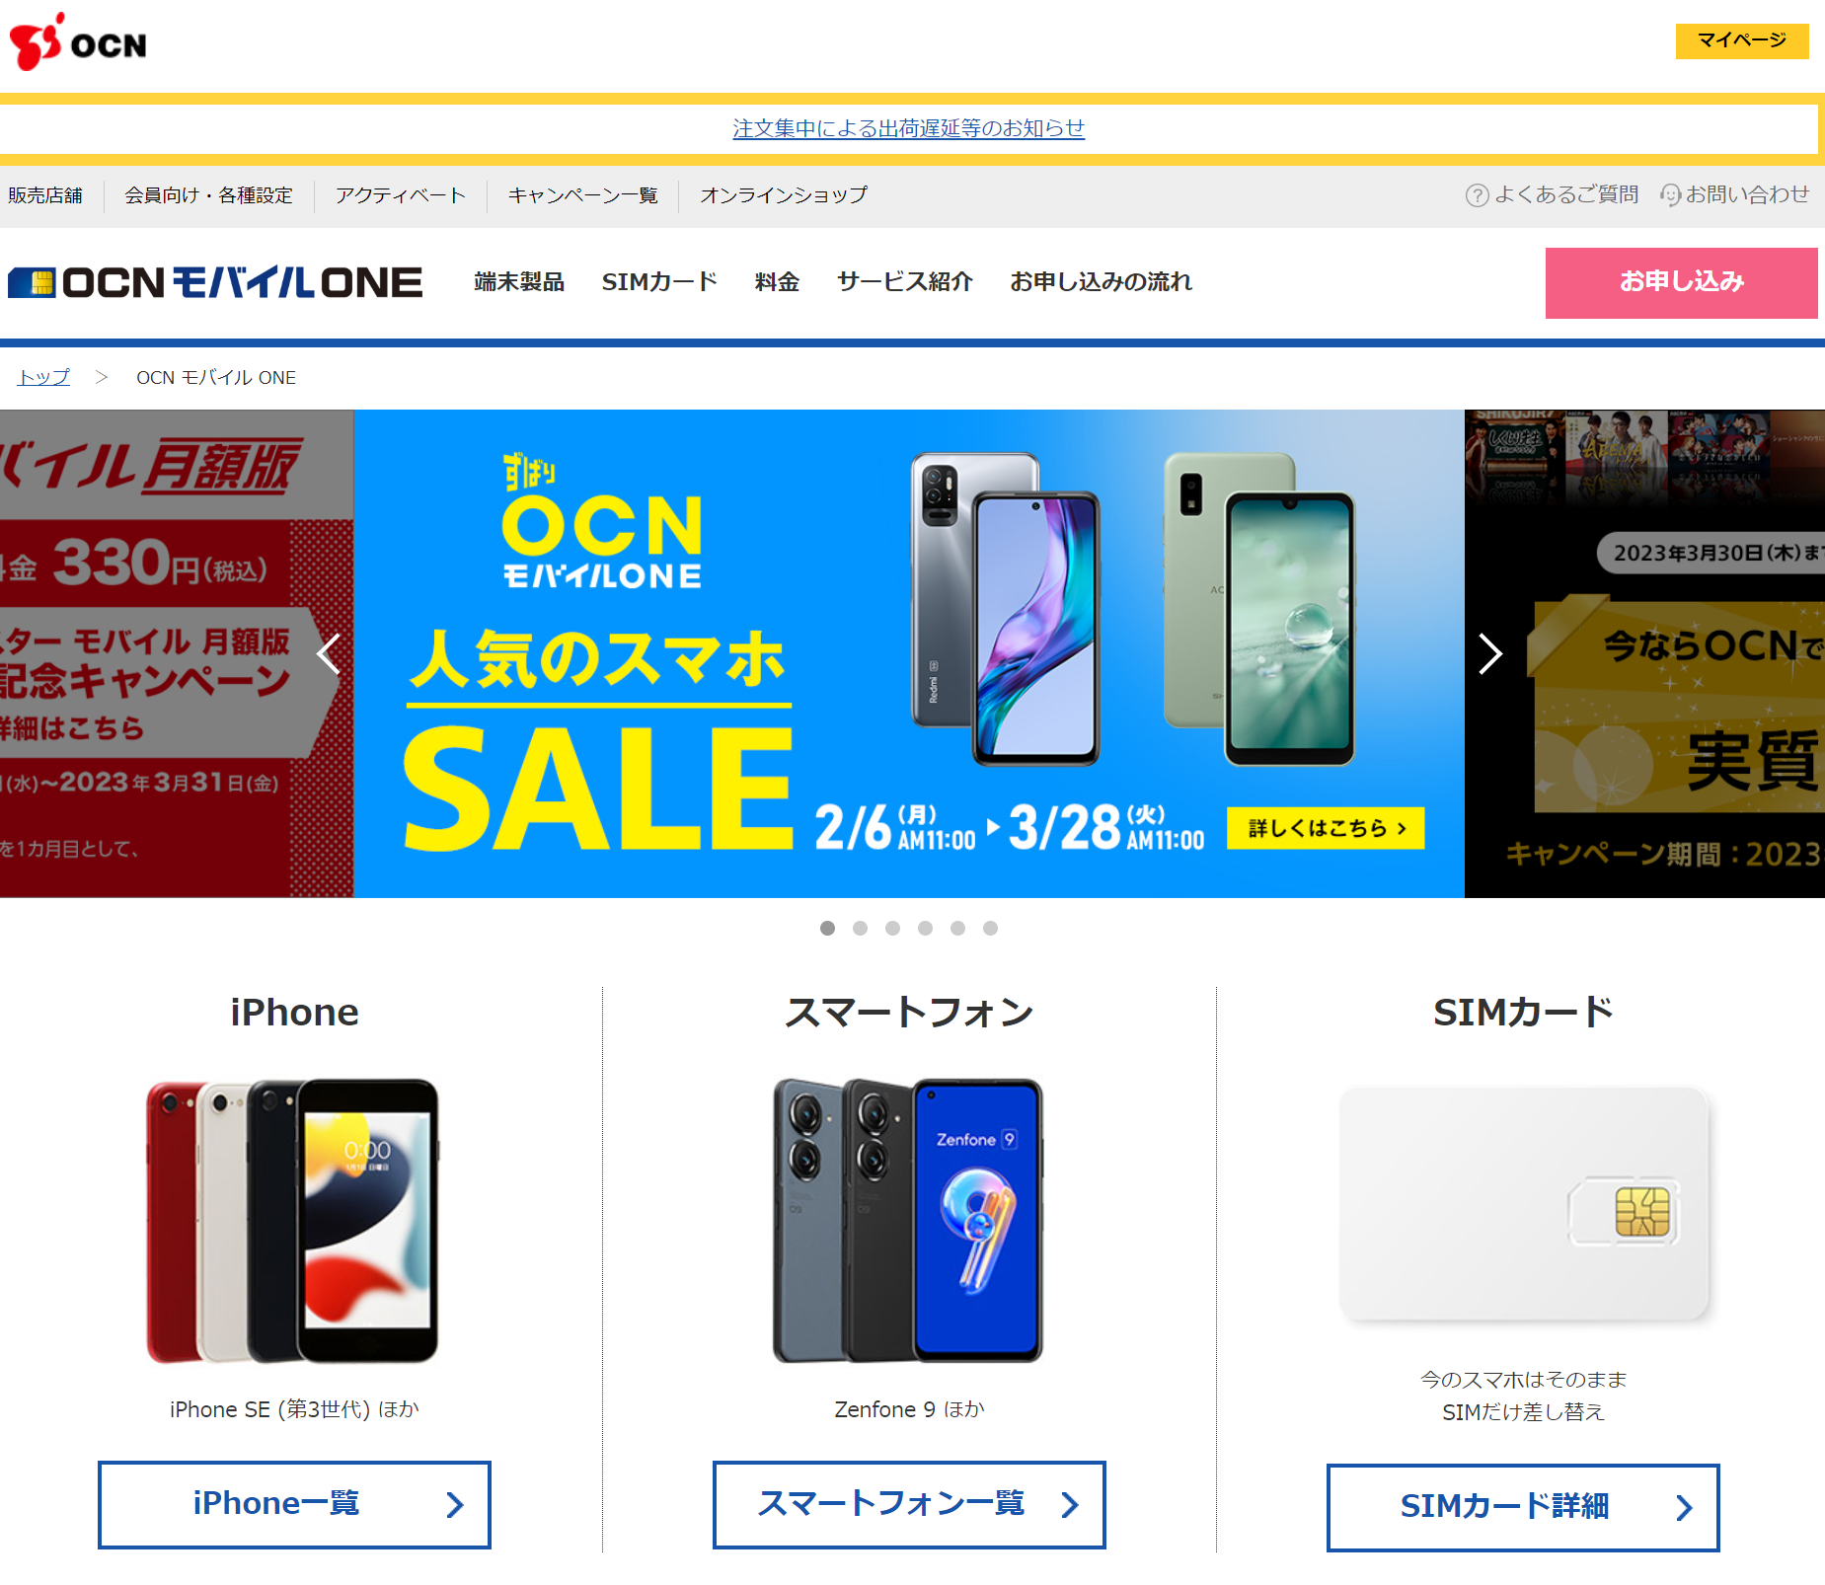Viewport: 1825px width, 1585px height.
Task: Select the second carousel dot
Action: coord(860,928)
